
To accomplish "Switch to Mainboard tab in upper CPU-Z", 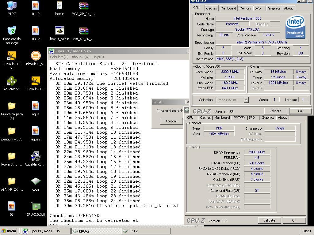I will (228, 8).
